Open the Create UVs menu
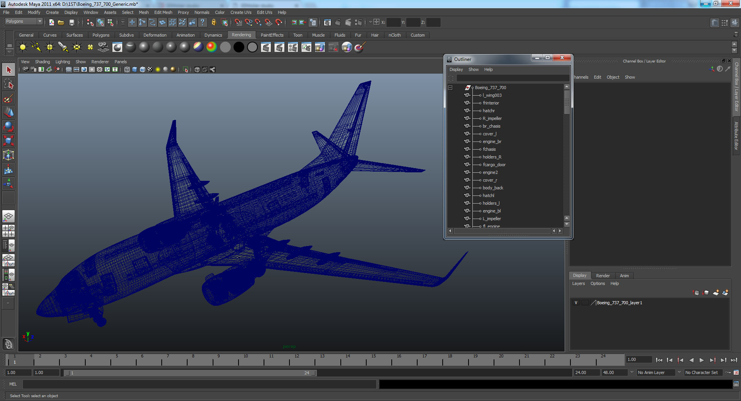Image resolution: width=741 pixels, height=401 pixels. 241,12
